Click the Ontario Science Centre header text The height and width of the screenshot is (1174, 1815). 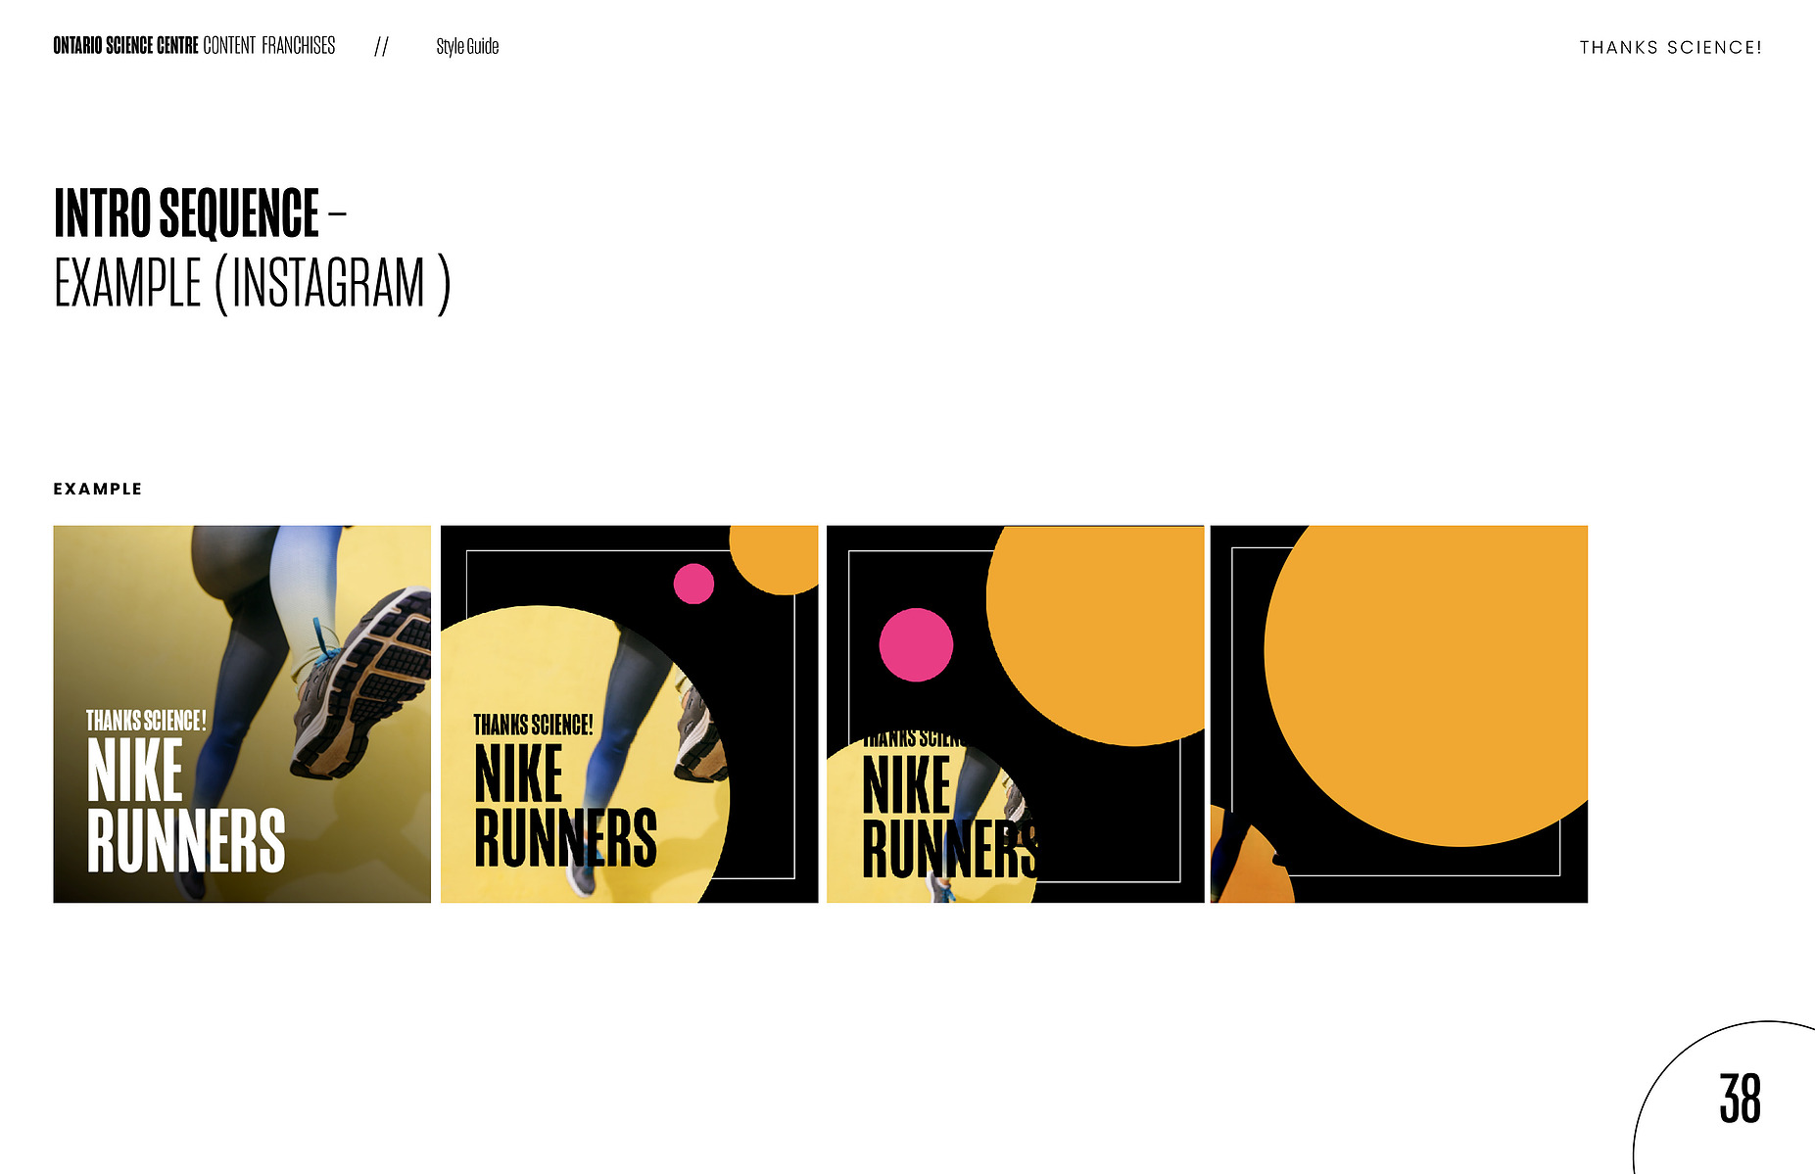point(125,46)
